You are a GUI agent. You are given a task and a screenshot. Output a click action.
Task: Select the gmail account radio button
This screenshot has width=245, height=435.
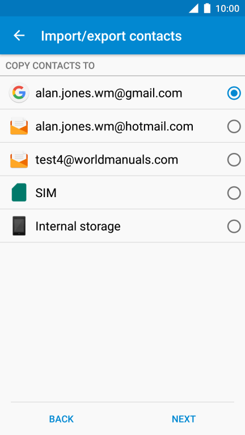point(234,93)
